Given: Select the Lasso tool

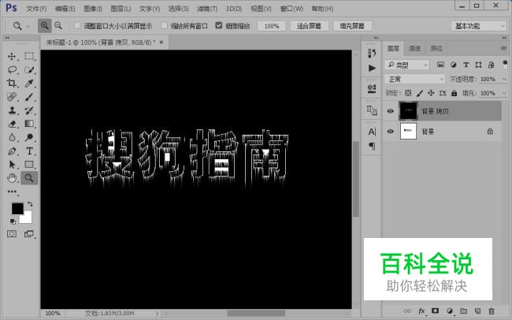Looking at the screenshot, I should click(x=12, y=69).
